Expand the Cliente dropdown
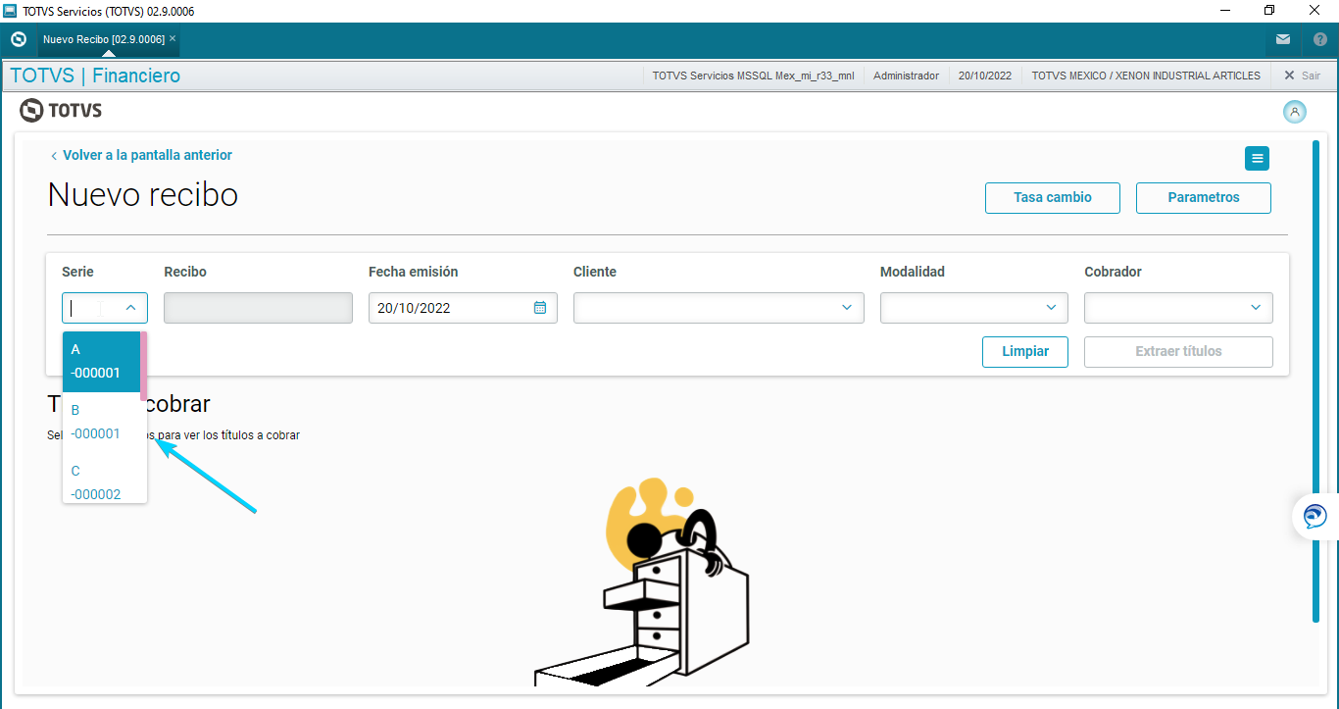Screen dimensions: 1339x709 pyautogui.click(x=719, y=308)
